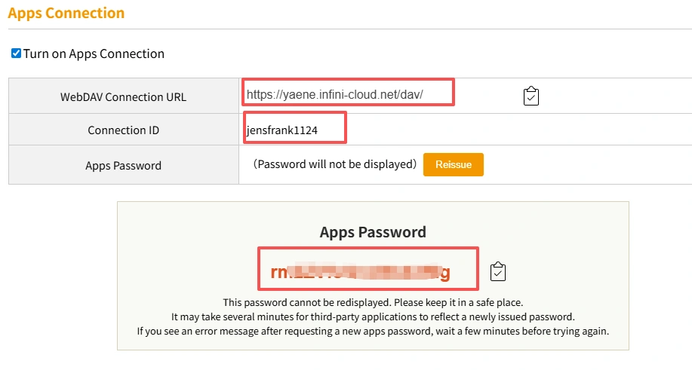Click the orange 'Apps Connection' page heading
Screen dimensions: 692x370
(x=66, y=13)
